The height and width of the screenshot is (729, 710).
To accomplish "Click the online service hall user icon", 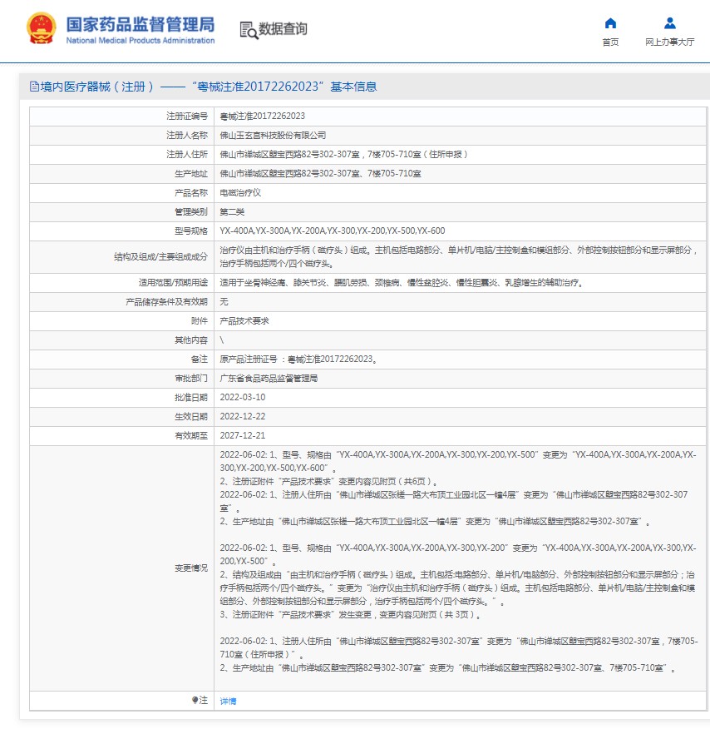I will click(x=669, y=22).
